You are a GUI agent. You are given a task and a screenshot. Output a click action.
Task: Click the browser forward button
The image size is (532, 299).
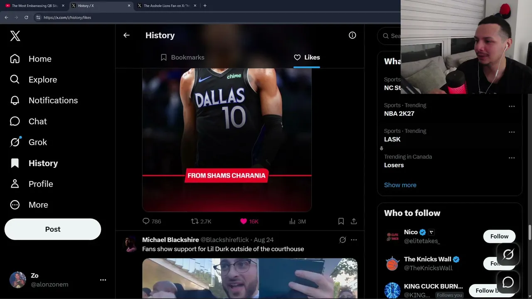(16, 17)
